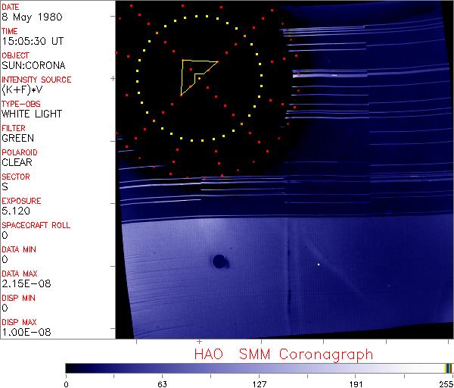454x388 pixels.
Task: Click the CLEAR polaroid value
Action: [x=17, y=162]
